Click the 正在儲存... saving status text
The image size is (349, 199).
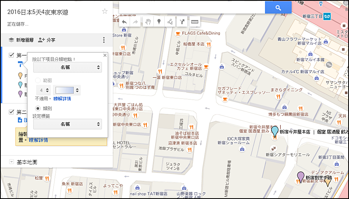18,24
